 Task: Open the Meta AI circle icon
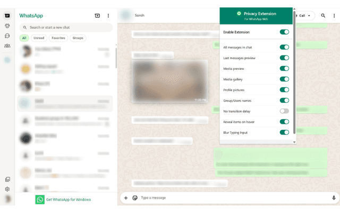[7, 60]
